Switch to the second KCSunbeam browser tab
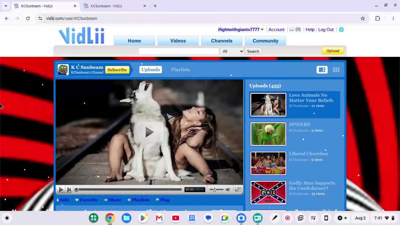This screenshot has height=225, width=400. click(x=115, y=6)
